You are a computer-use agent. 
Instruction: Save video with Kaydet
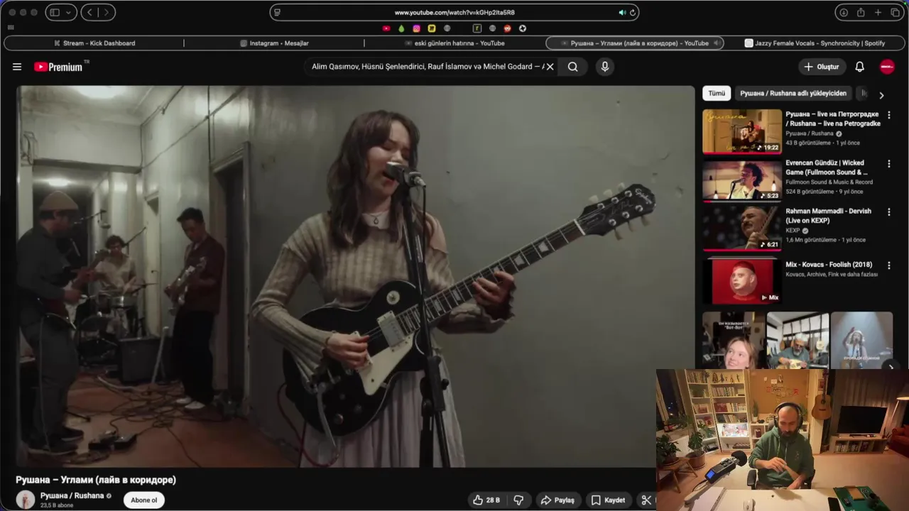(609, 500)
